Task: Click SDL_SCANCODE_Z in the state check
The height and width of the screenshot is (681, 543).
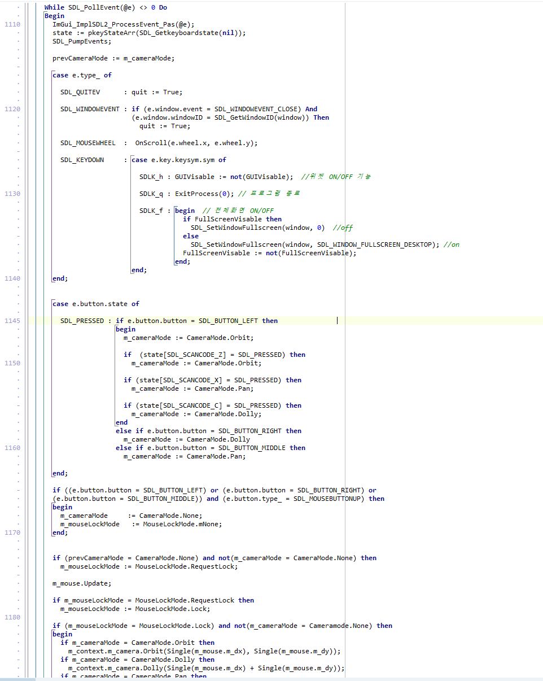Action: pos(195,355)
